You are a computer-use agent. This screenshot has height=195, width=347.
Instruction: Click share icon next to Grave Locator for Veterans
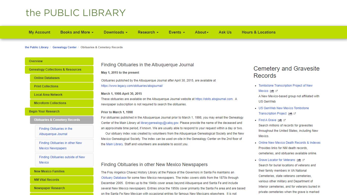pyautogui.click(x=299, y=160)
